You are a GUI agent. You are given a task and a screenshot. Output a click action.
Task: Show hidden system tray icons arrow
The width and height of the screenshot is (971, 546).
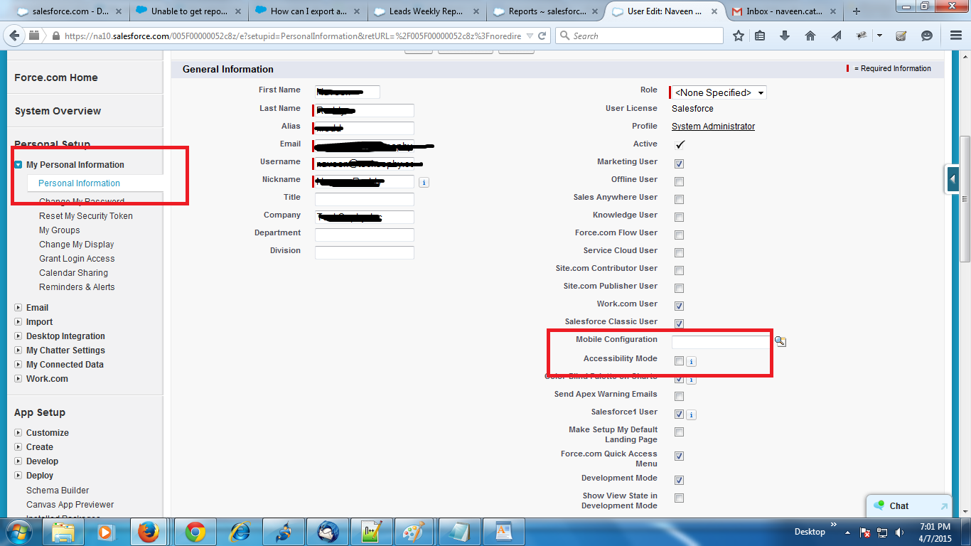(847, 532)
